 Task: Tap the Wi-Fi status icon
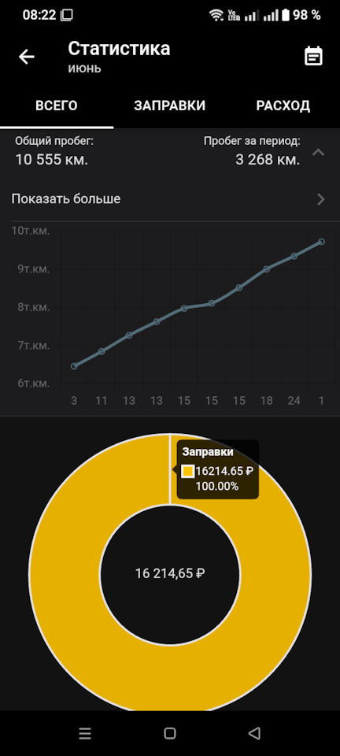(216, 16)
